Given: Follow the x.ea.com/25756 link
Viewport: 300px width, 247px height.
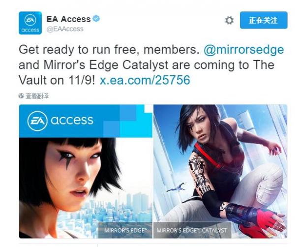Looking at the screenshot, I should pyautogui.click(x=145, y=80).
